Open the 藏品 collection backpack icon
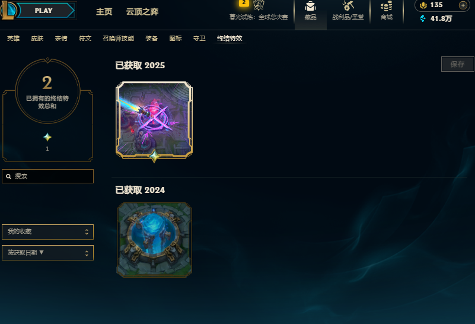This screenshot has height=324, width=475. [x=310, y=6]
